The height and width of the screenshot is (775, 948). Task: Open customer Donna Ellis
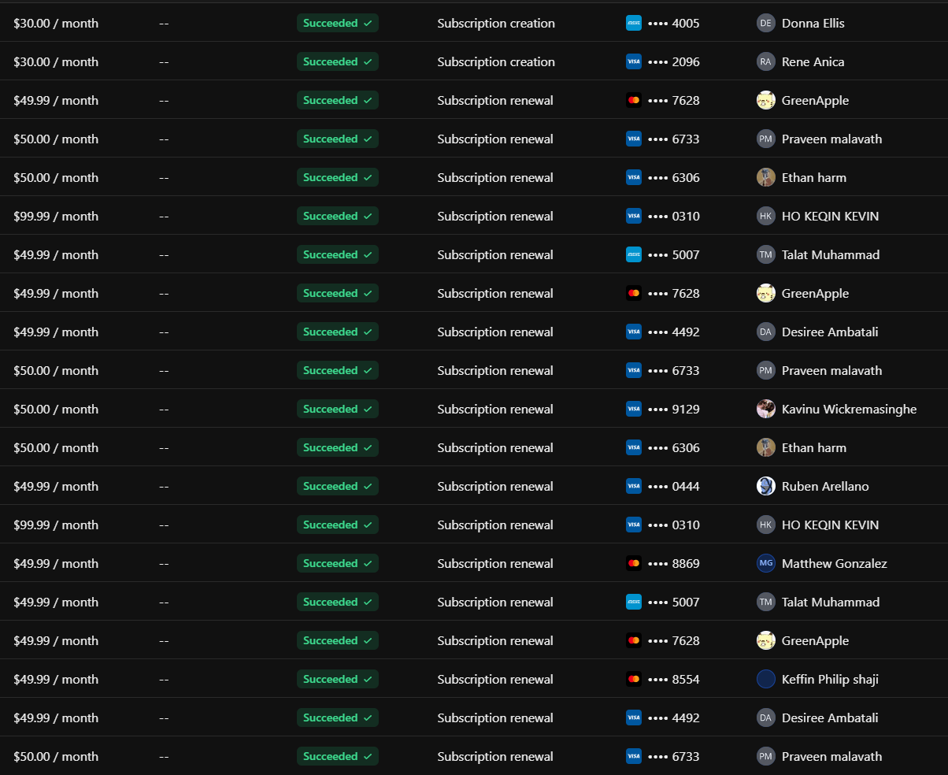click(813, 24)
